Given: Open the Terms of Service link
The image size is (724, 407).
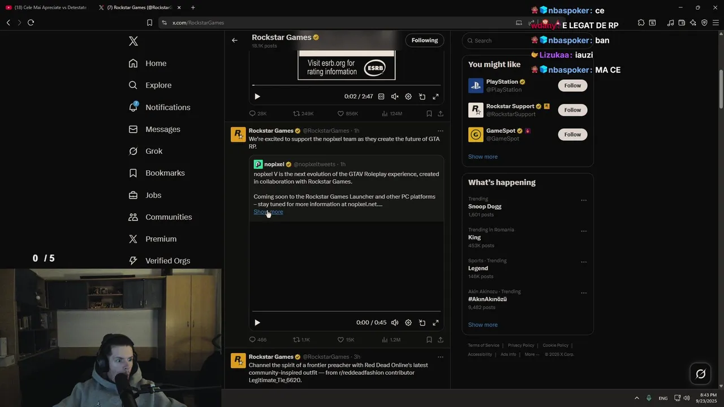Looking at the screenshot, I should click(x=484, y=345).
